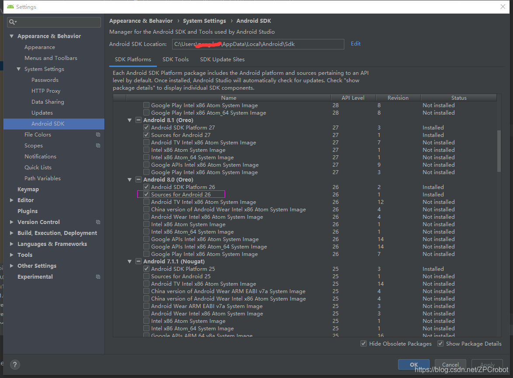Uncheck Sources for Android 27
This screenshot has height=378, width=513.
(x=146, y=135)
